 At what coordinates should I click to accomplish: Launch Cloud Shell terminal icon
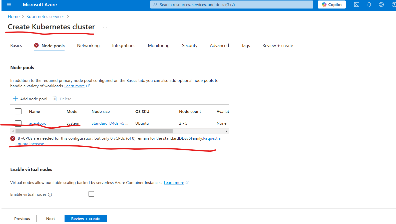pyautogui.click(x=357, y=5)
